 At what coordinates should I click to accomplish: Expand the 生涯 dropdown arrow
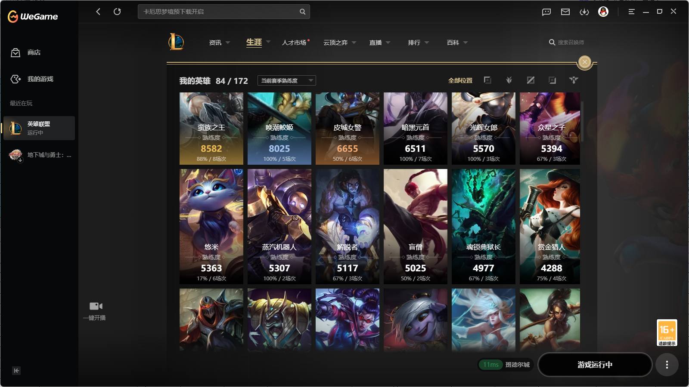point(268,42)
